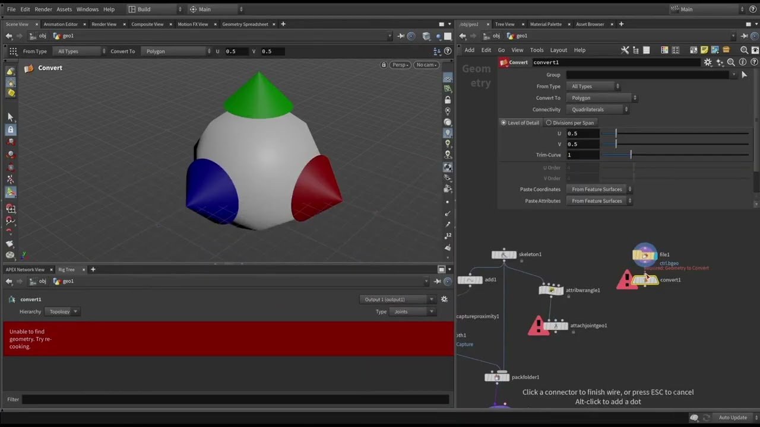
Task: Select the arrow Select tool in left toolbar
Action: 10,117
